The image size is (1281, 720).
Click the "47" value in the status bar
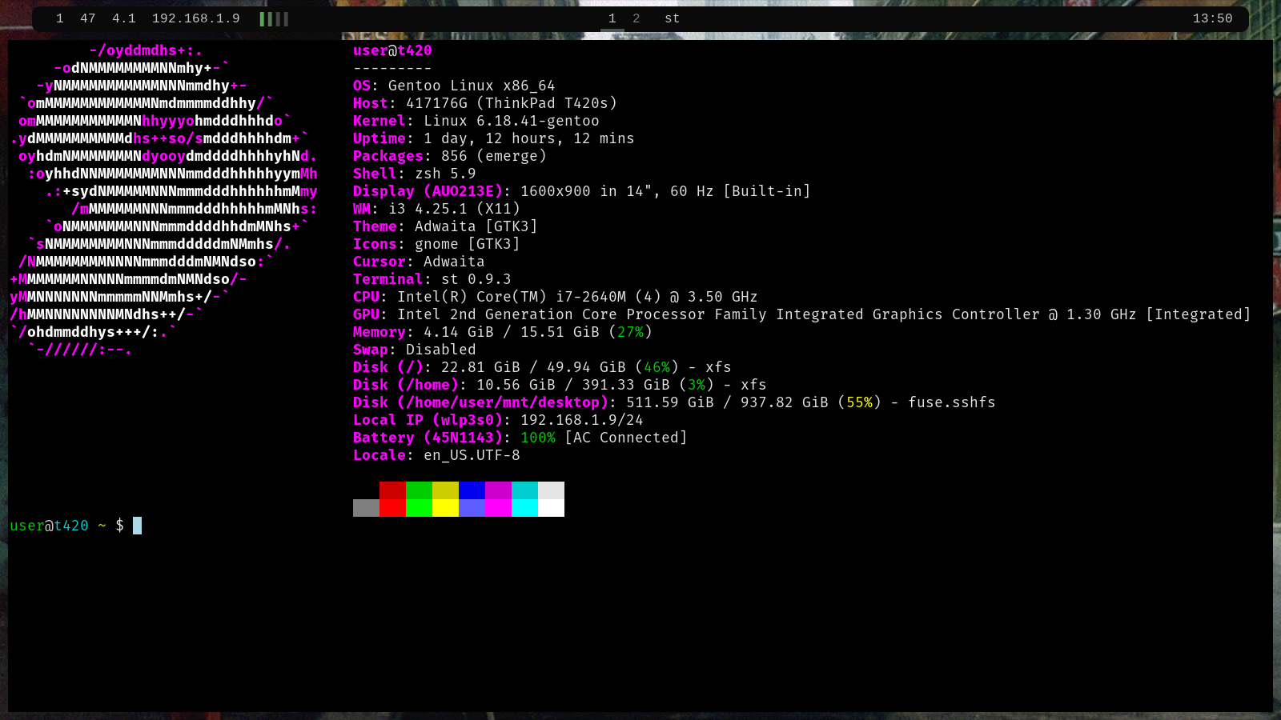(x=88, y=18)
